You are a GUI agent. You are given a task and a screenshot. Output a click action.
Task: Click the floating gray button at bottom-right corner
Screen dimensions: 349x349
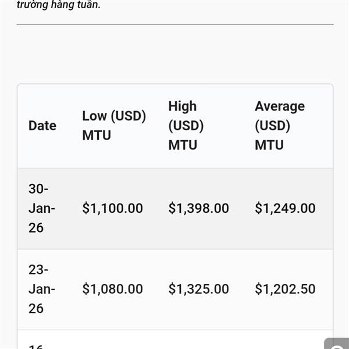[x=337, y=344]
